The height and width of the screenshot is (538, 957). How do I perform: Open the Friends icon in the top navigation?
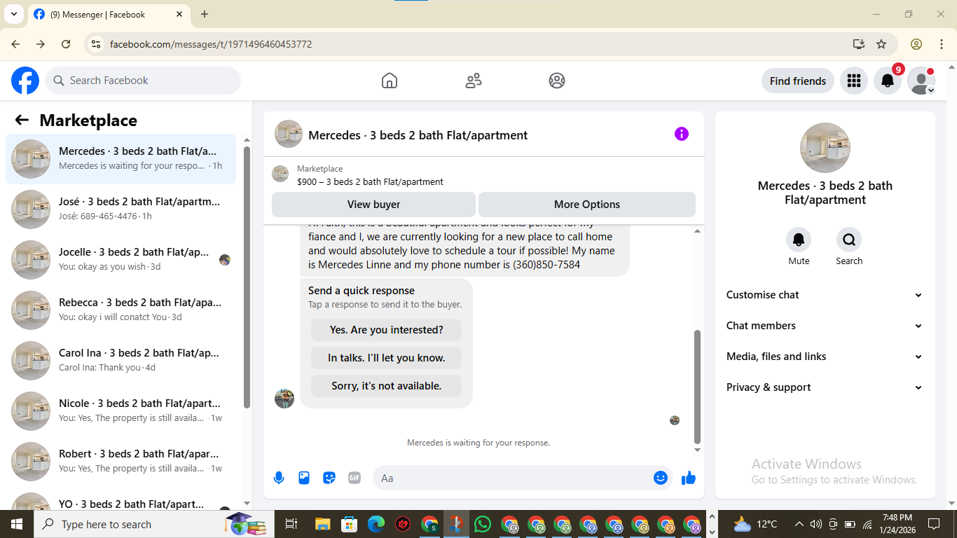tap(474, 81)
